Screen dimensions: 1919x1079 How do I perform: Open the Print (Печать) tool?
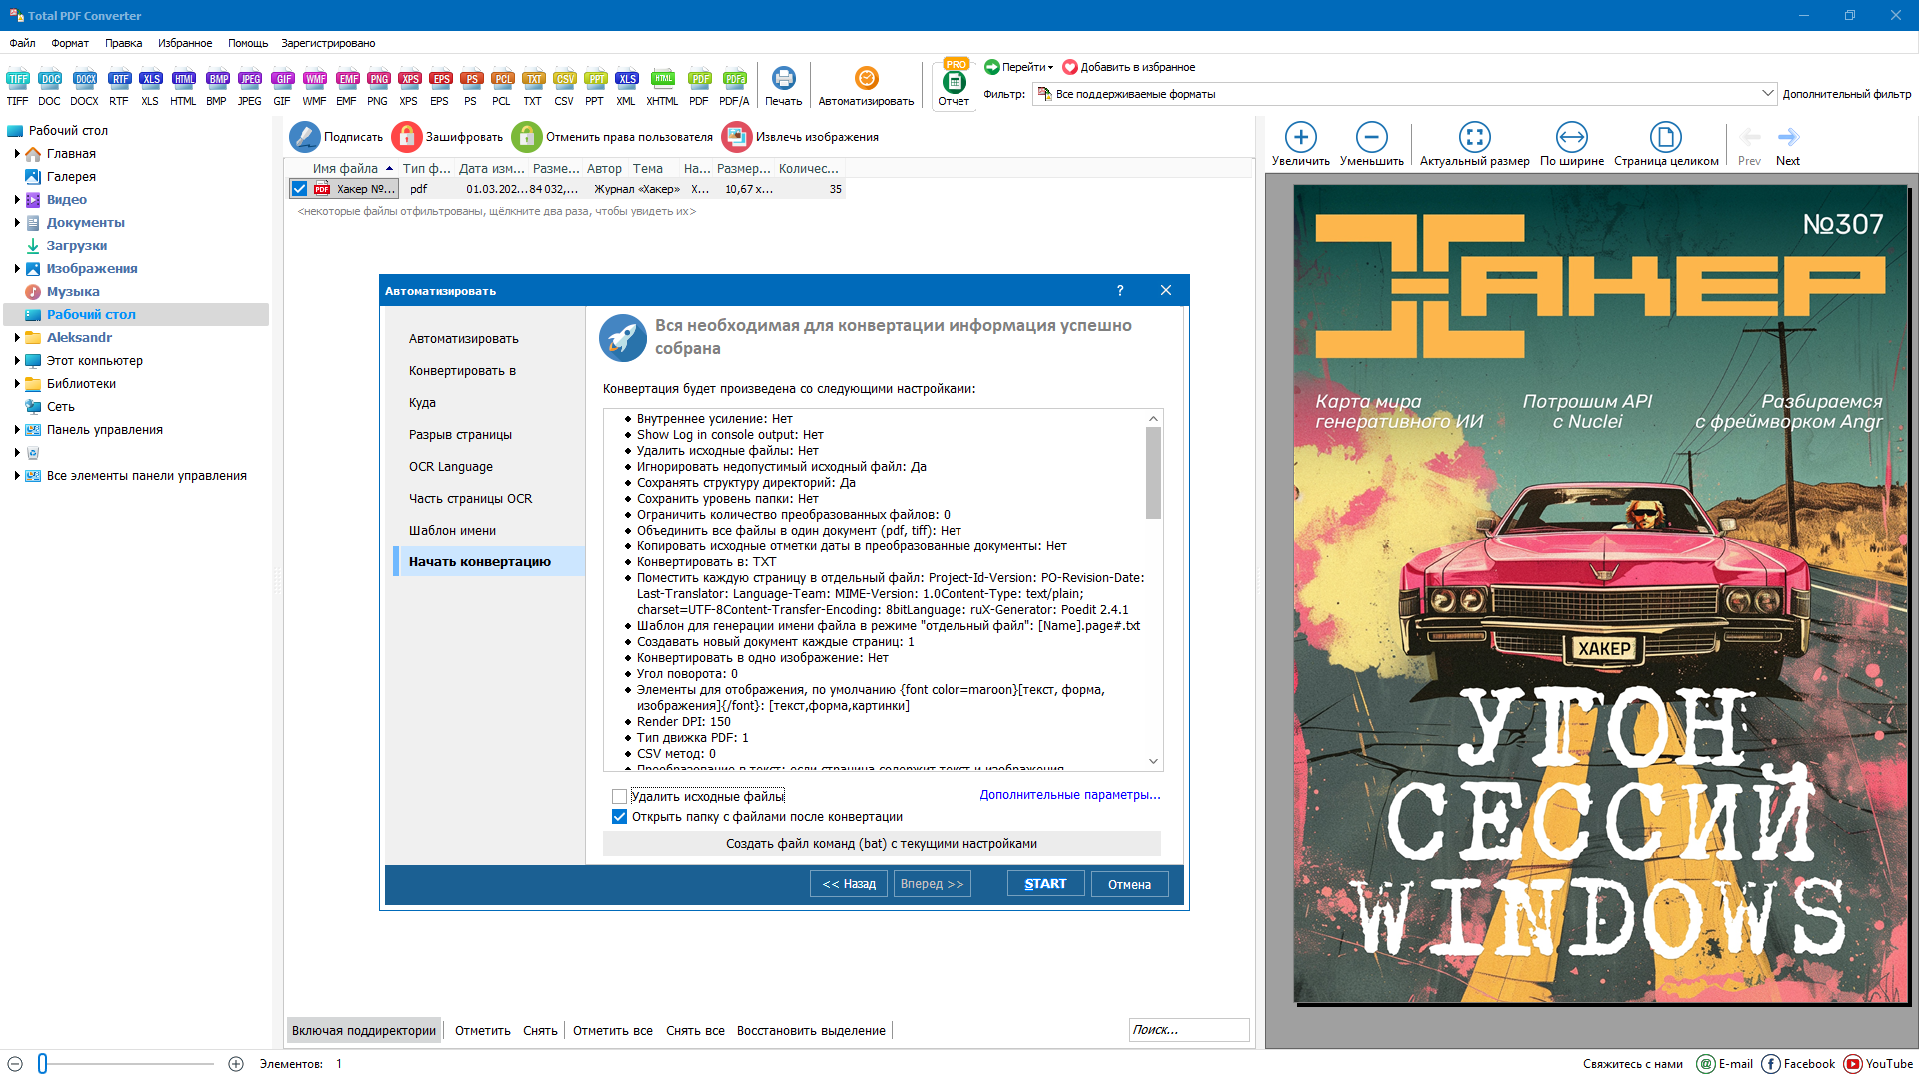pos(784,87)
